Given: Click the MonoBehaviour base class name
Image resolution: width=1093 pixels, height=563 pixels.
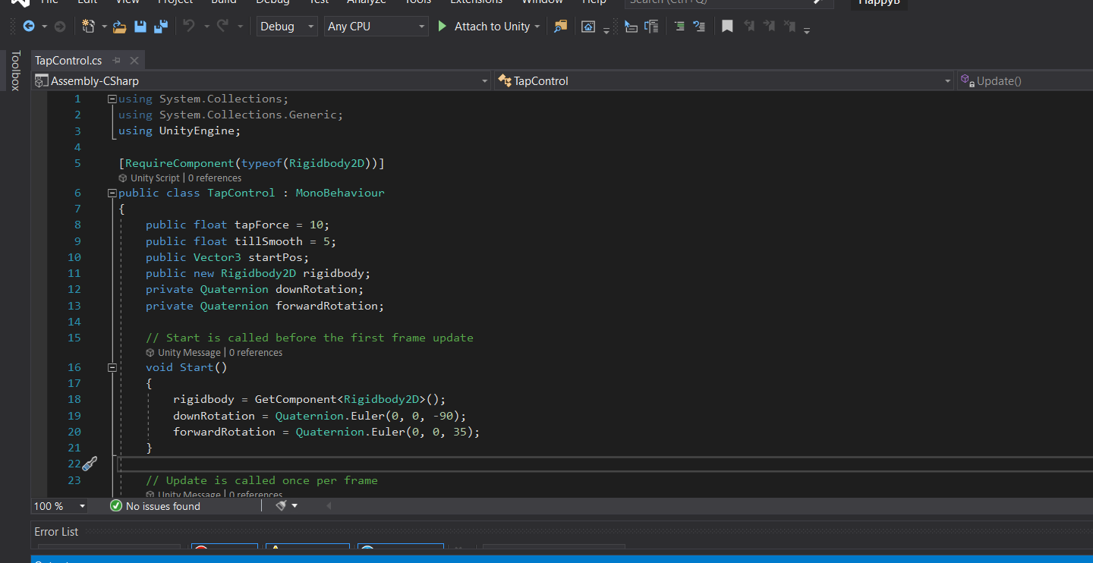Looking at the screenshot, I should tap(340, 193).
